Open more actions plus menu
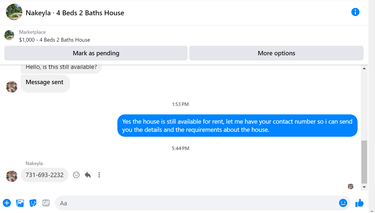The image size is (375, 213). coord(7,203)
